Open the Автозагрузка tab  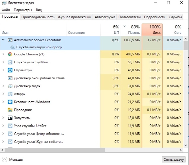coord(105,17)
